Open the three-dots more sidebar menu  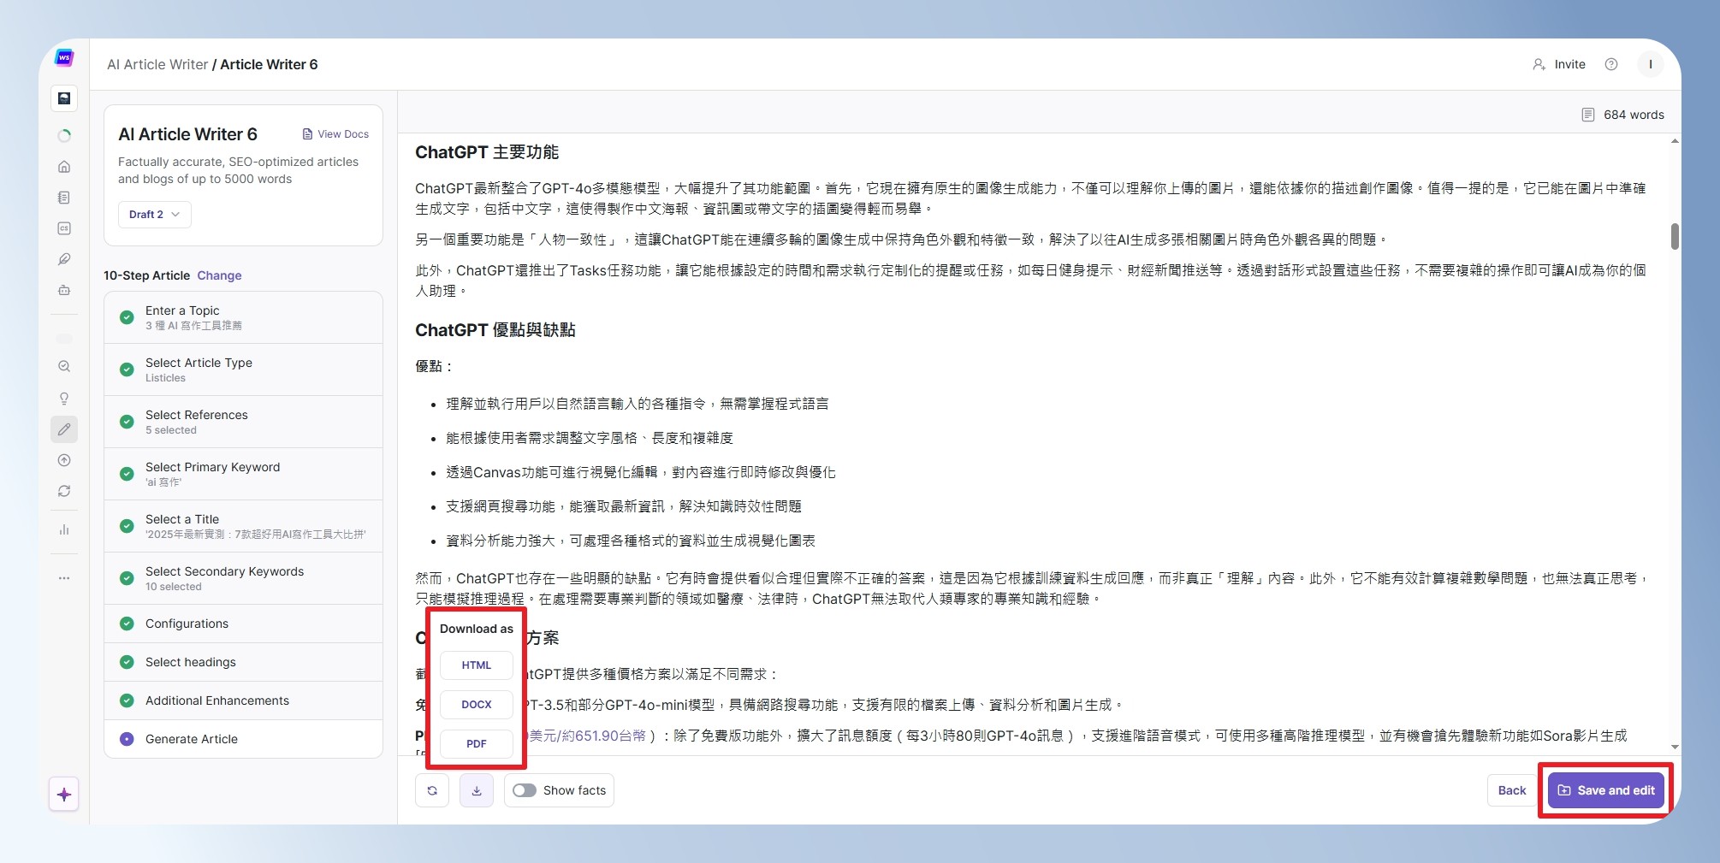(64, 578)
